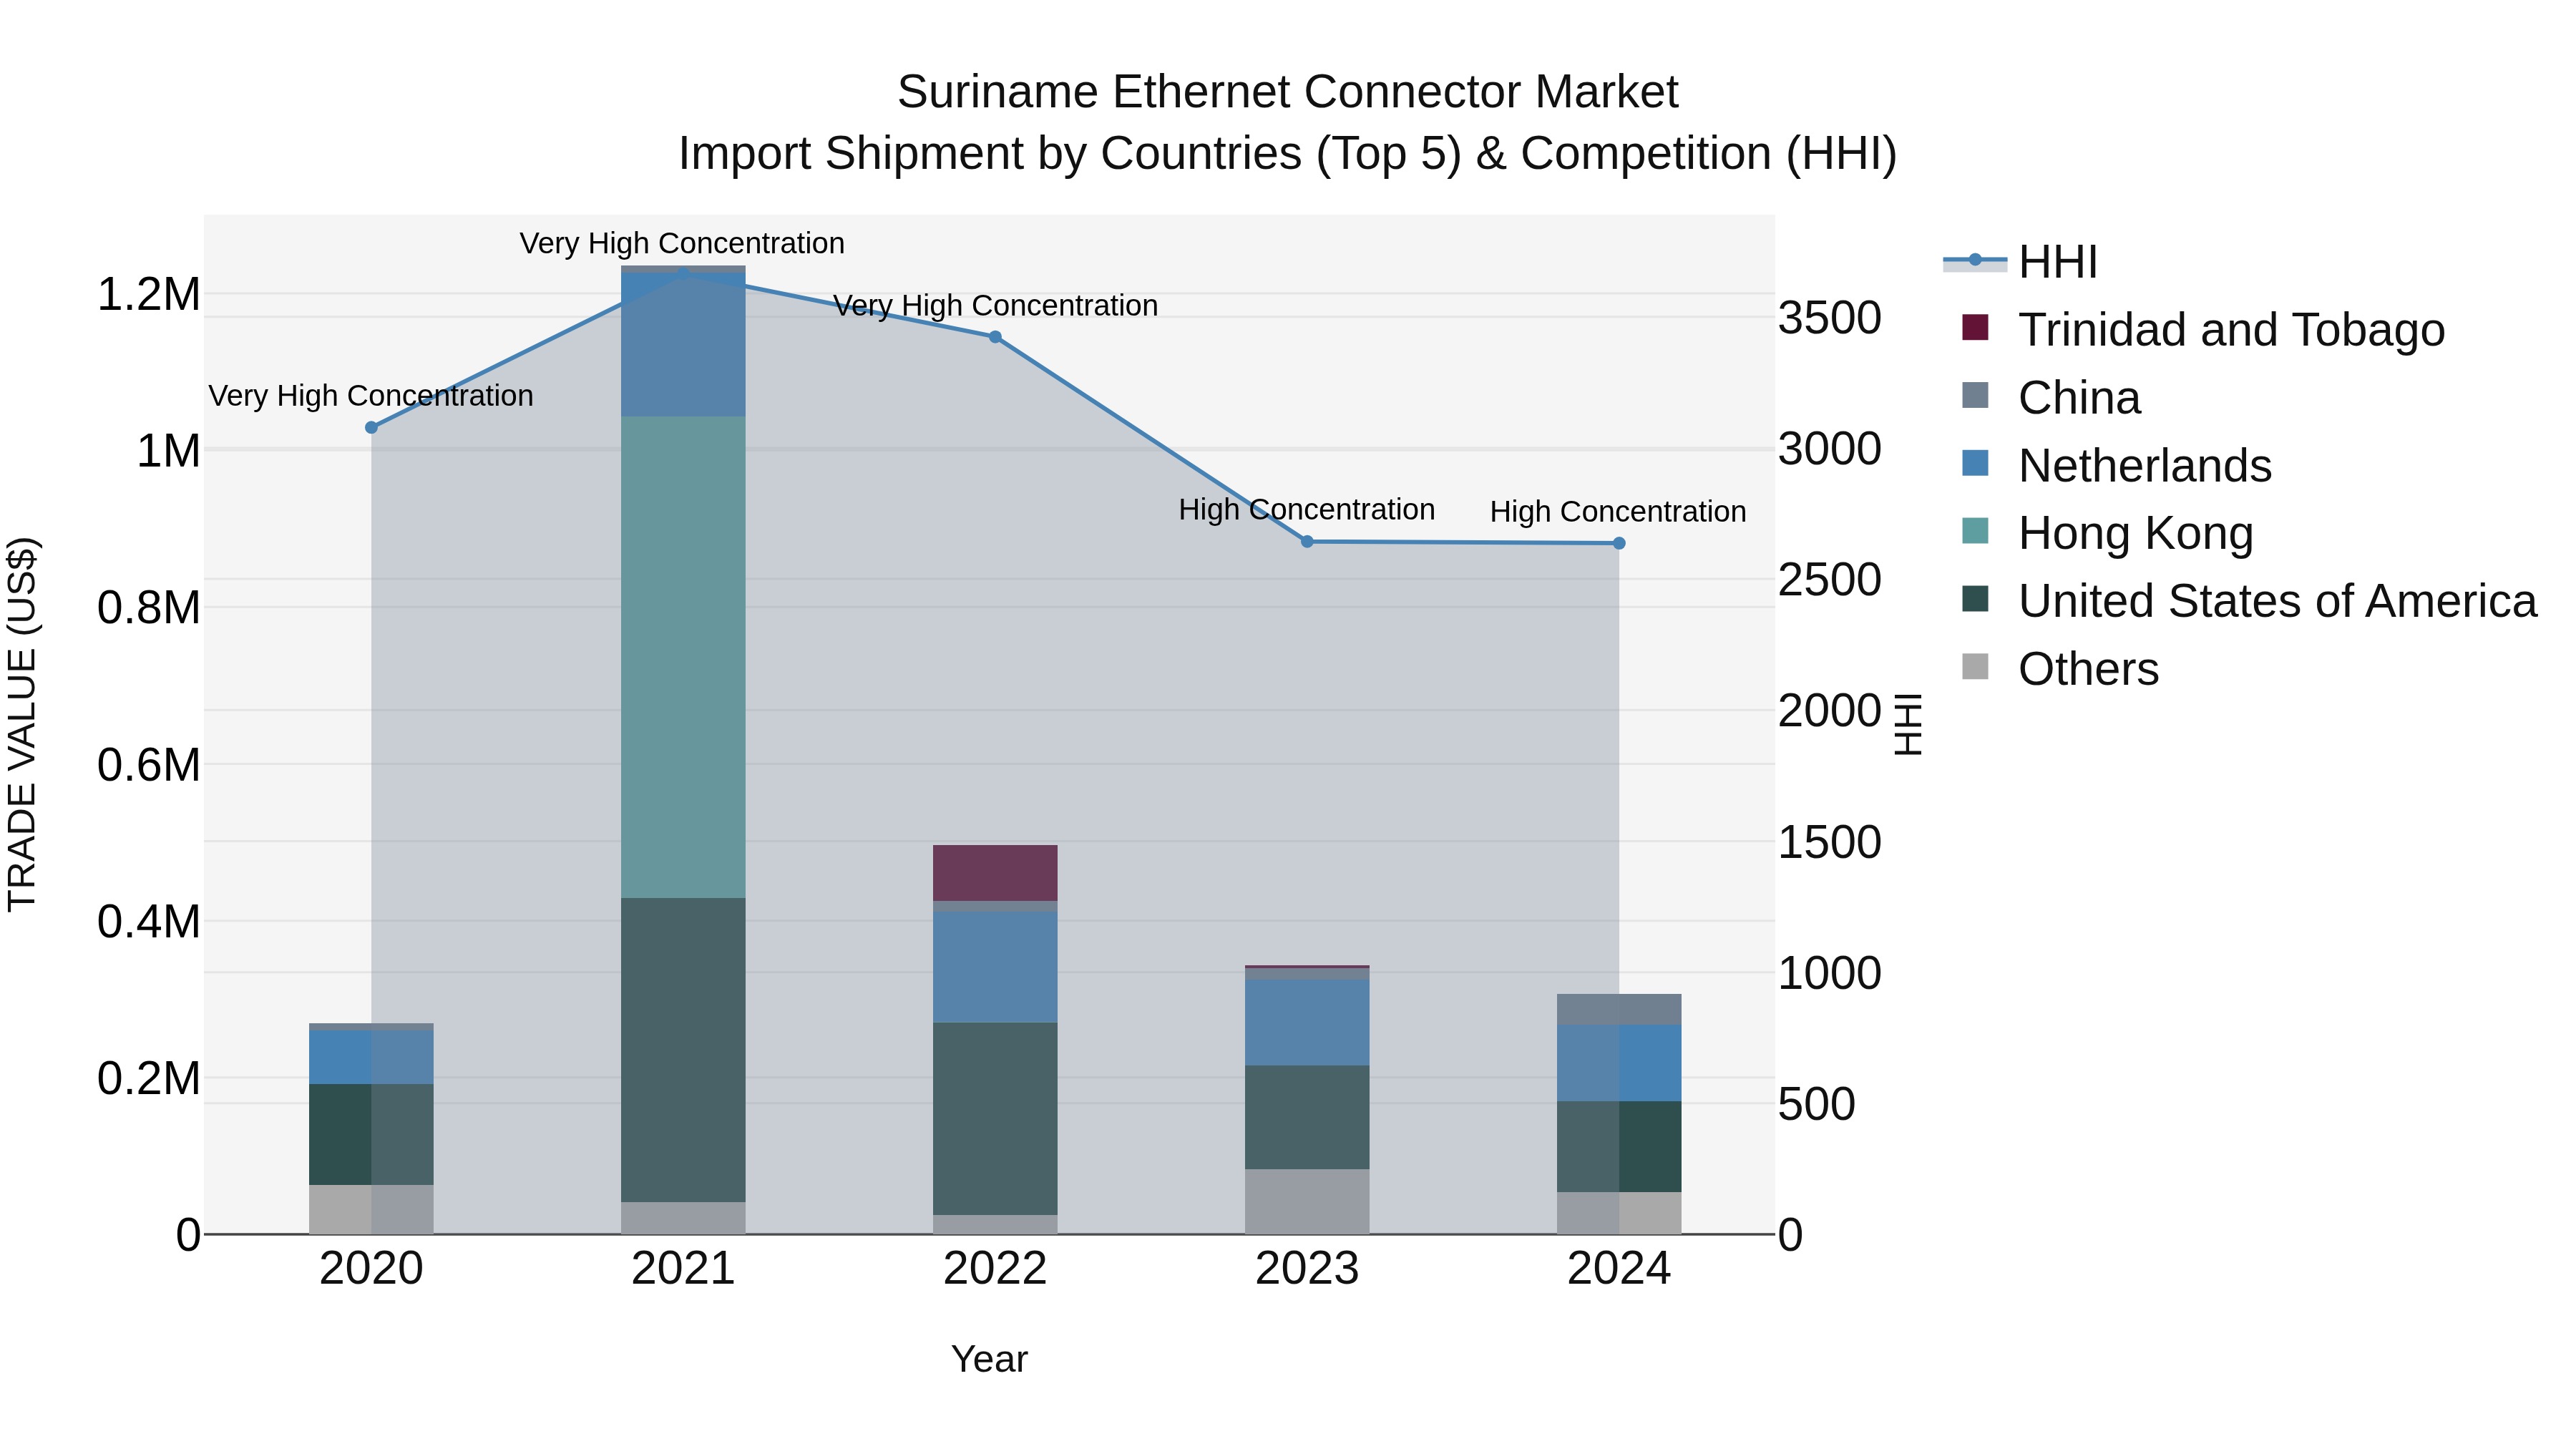The height and width of the screenshot is (1449, 2576).
Task: Toggle the Netherlands legend entry
Action: [x=2117, y=466]
